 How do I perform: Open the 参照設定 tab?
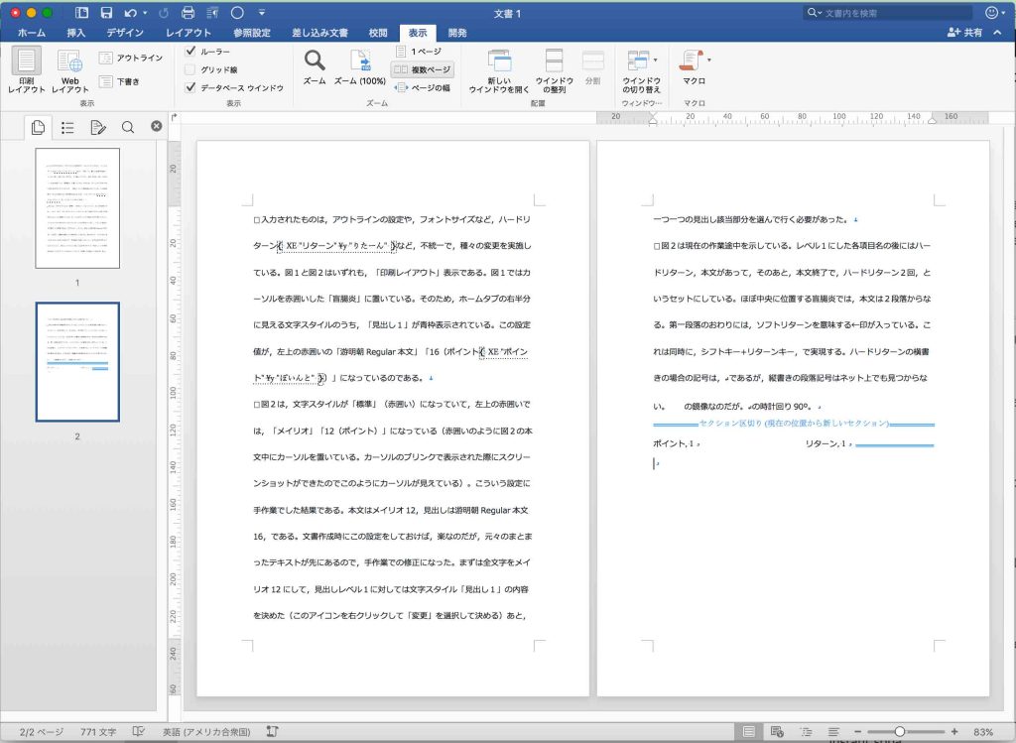tap(251, 33)
